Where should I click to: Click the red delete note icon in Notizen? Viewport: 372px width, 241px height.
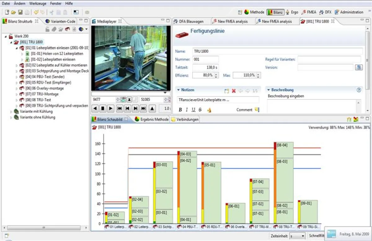click(x=234, y=91)
